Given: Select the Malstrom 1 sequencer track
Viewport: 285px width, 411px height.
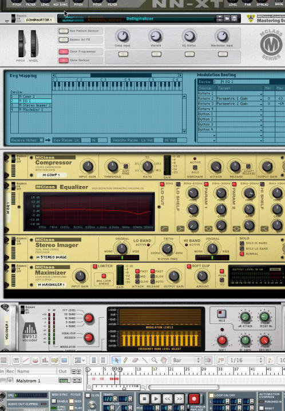Looking at the screenshot, I should point(28,380).
